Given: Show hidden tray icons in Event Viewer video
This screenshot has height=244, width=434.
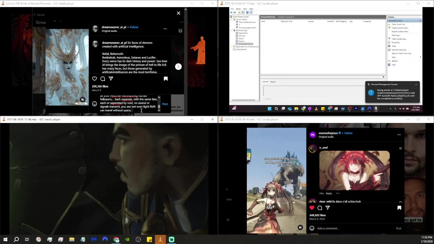Looking at the screenshot, I should pyautogui.click(x=390, y=109).
